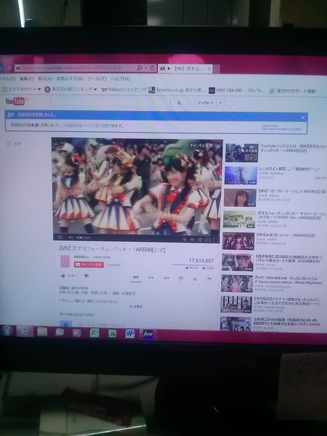Click the upload button next to search
Viewport: 327px width, 436px height.
206,103
